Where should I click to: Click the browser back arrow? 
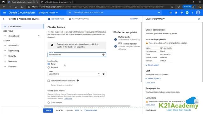4,7
